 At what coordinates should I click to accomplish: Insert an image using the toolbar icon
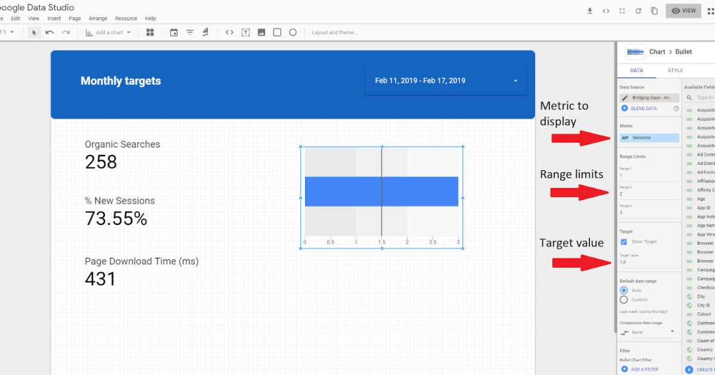tap(261, 32)
